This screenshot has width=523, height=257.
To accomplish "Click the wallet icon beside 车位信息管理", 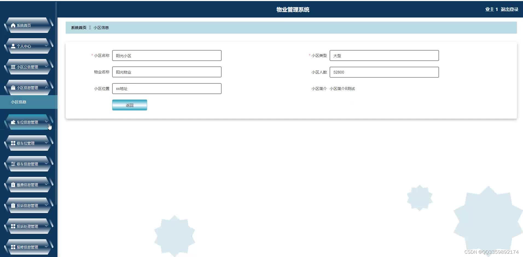I will point(13,122).
